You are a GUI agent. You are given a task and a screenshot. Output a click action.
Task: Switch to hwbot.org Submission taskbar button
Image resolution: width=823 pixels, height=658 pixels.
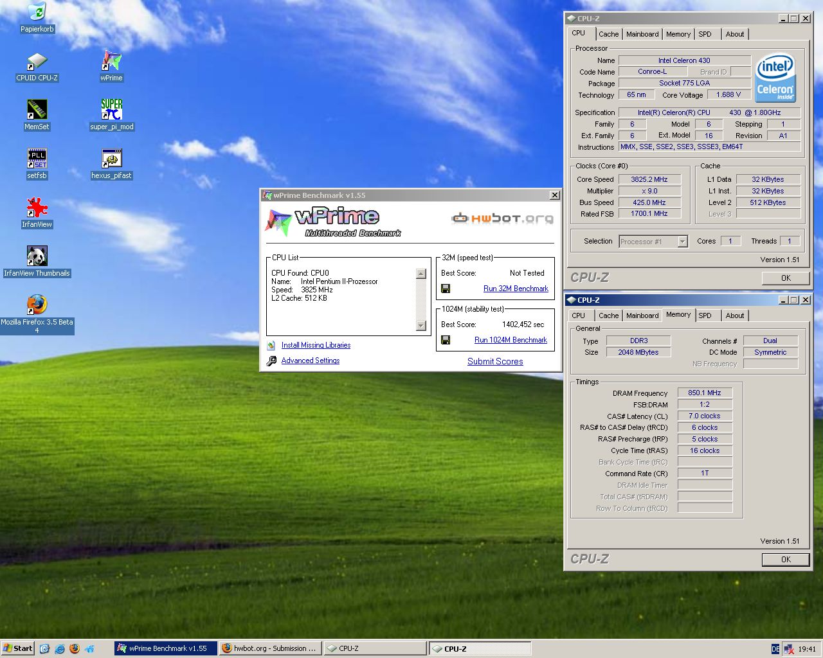pyautogui.click(x=270, y=648)
